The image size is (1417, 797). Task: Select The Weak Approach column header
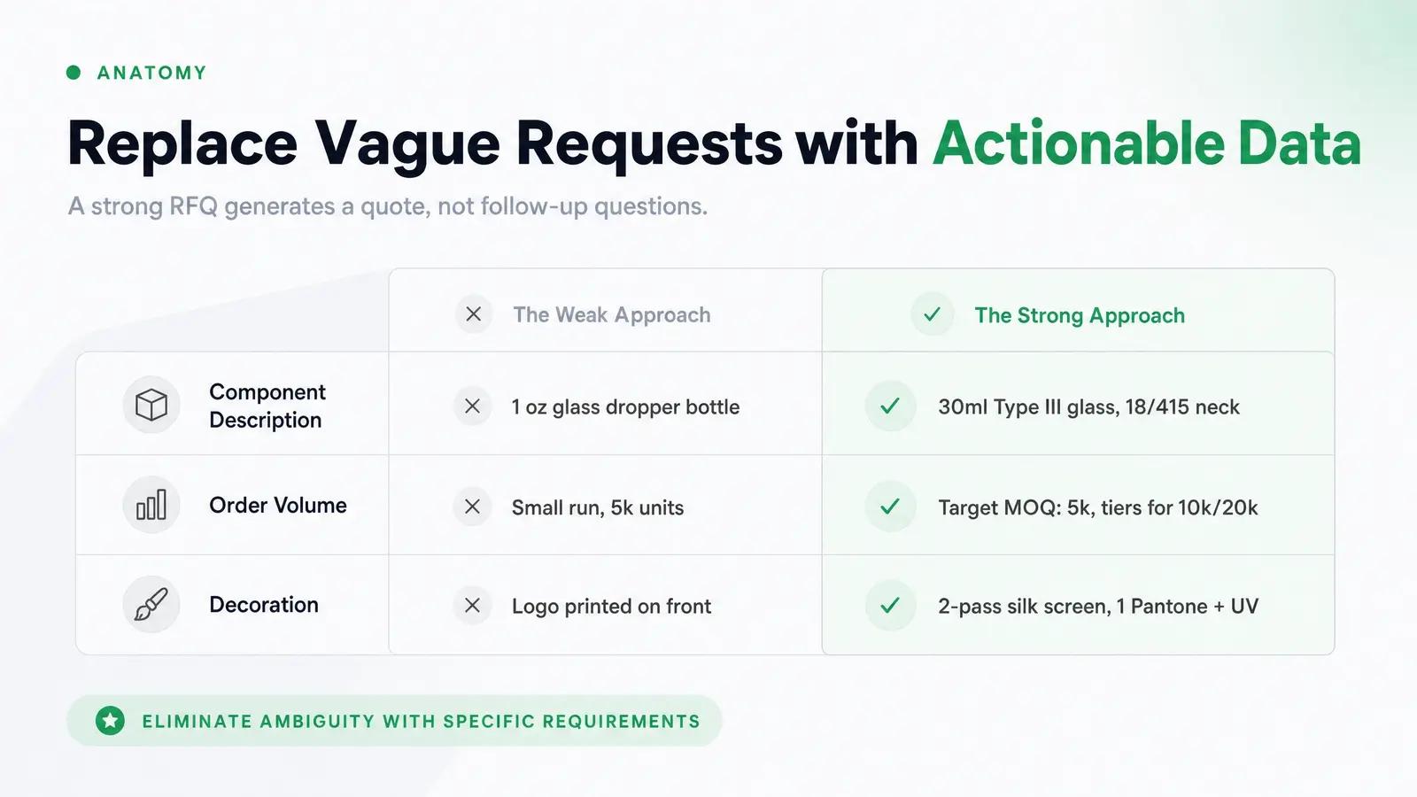(612, 315)
